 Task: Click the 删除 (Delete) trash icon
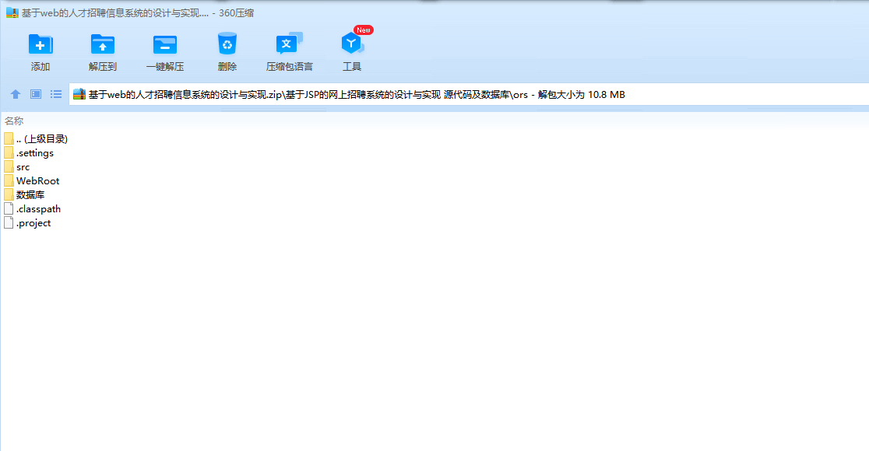coord(227,44)
